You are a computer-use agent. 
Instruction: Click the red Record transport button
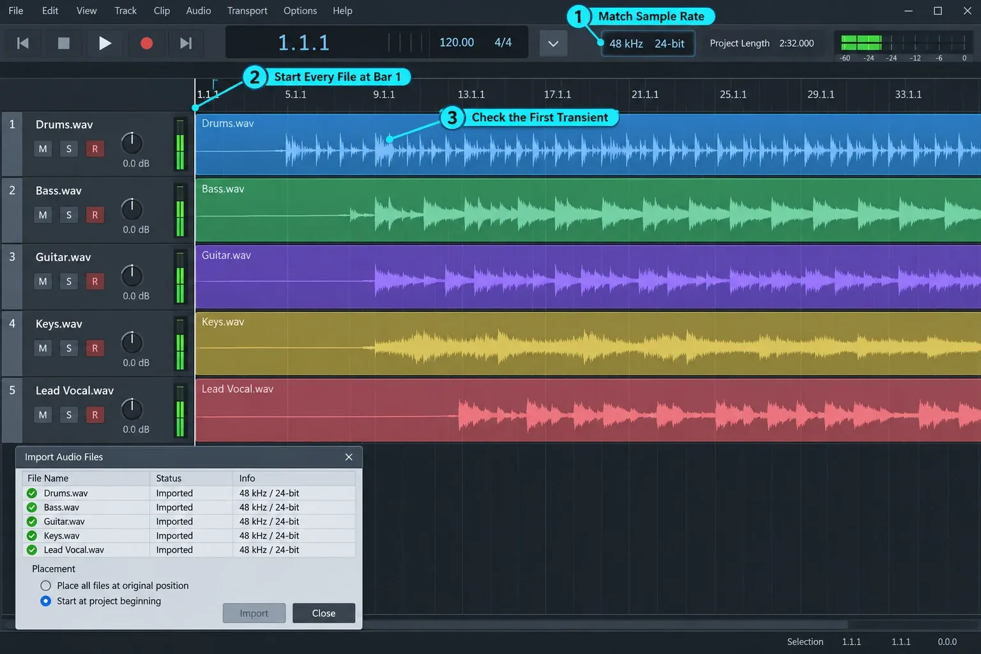(x=146, y=43)
